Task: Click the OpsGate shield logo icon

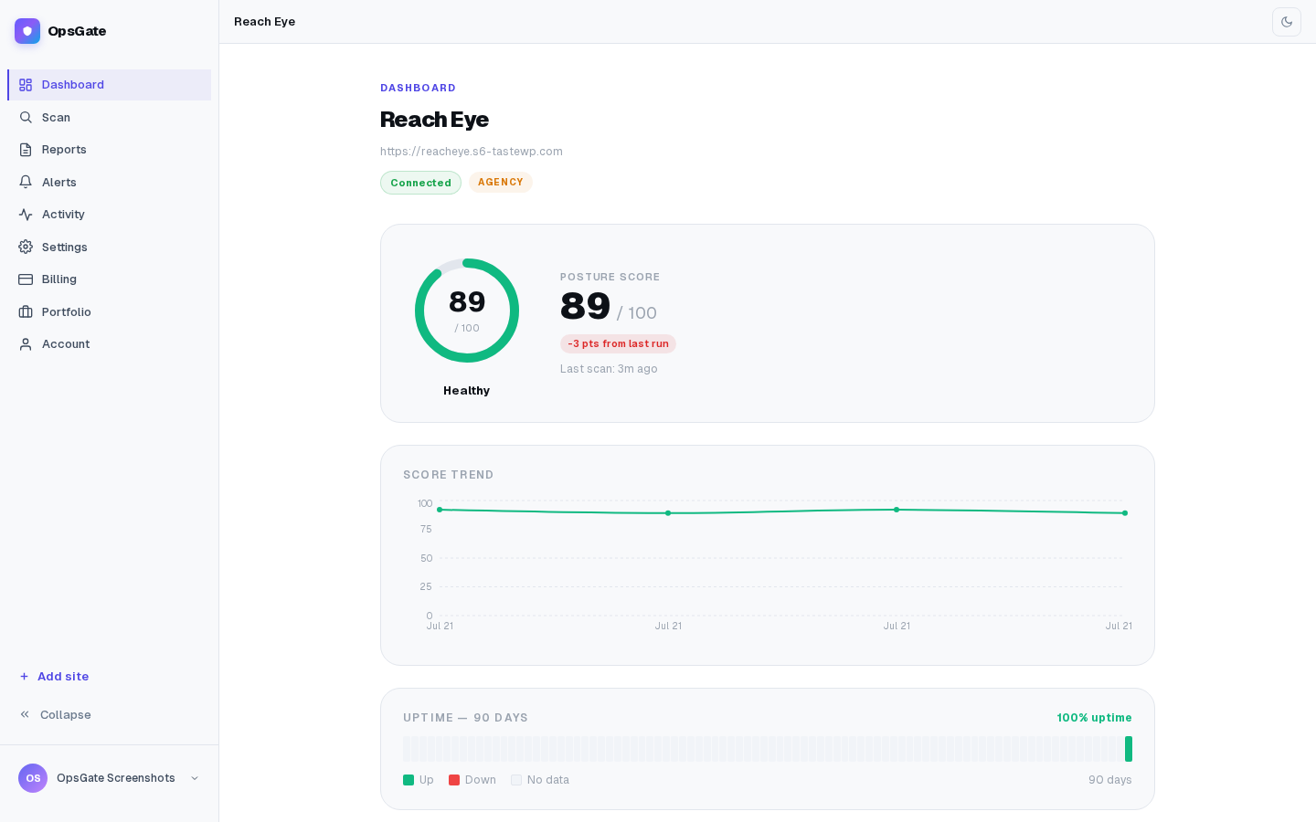Action: point(27,31)
